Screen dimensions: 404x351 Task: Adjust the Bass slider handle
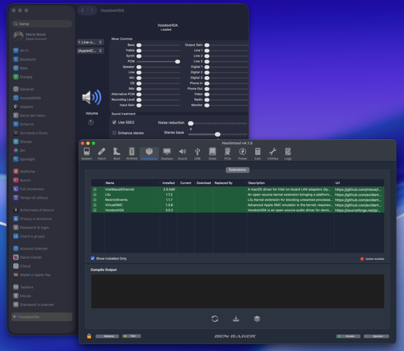(139, 45)
